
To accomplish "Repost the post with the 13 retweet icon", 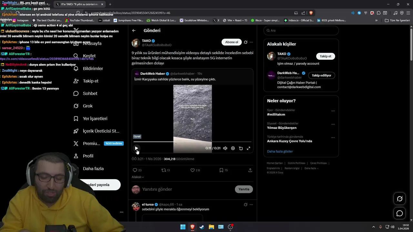I will click(x=166, y=170).
